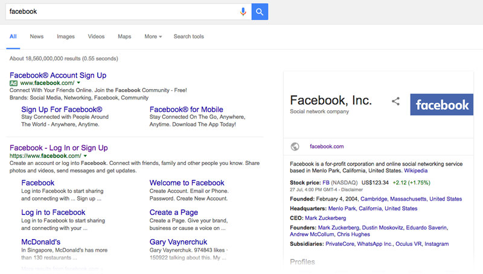Expand the arrow beside ad URL www.facebook.com/
The image size is (483, 274).
coord(78,83)
